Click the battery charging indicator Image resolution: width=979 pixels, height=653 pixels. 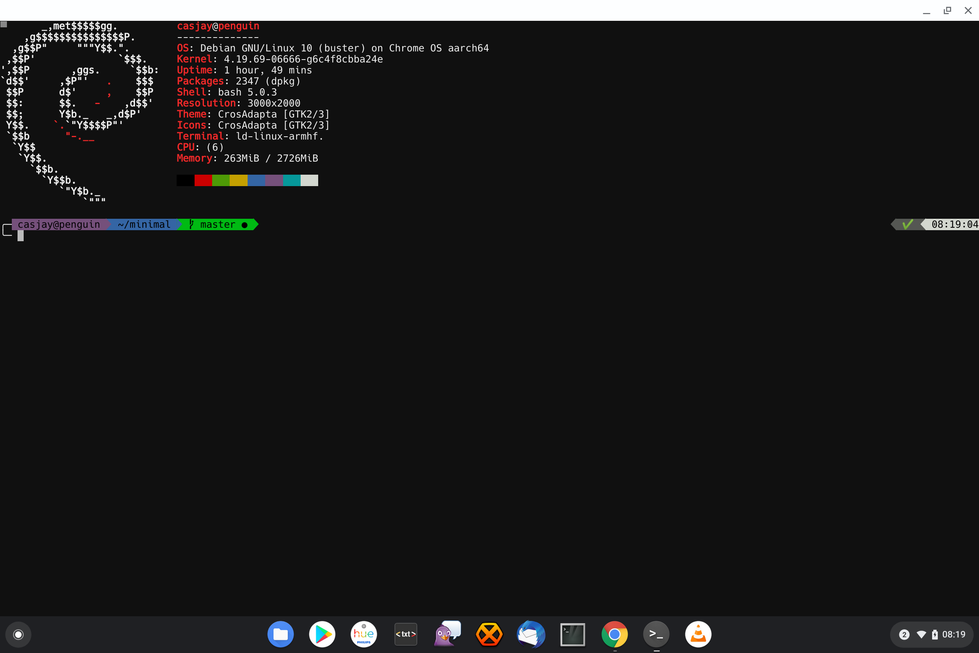click(x=935, y=634)
